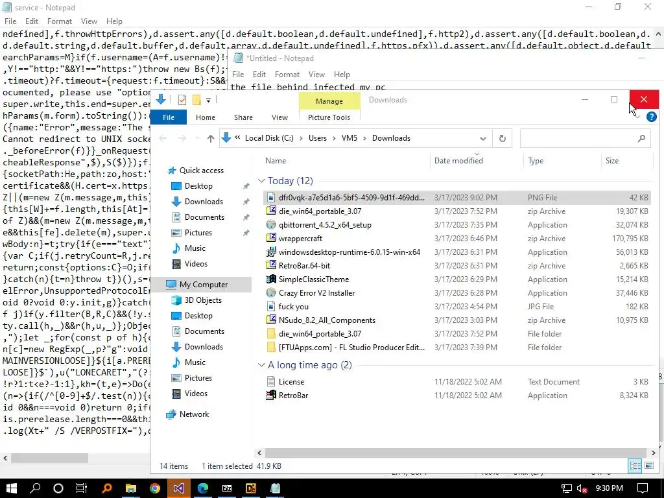Sort by Type column header

coord(536,161)
